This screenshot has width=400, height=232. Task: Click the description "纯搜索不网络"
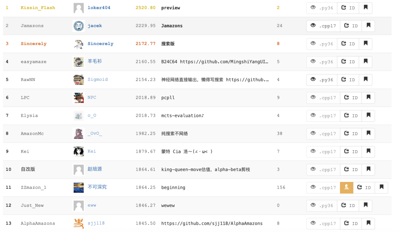[x=175, y=134]
